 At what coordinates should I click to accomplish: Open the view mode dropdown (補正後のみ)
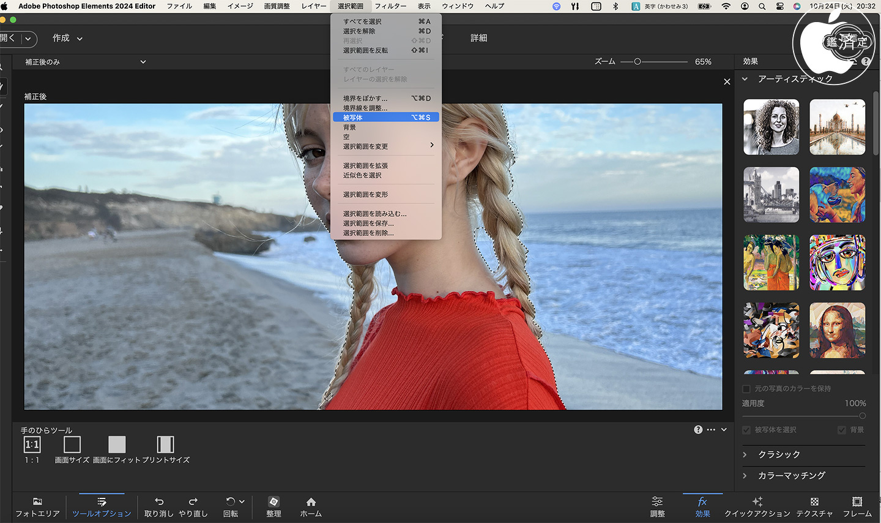pyautogui.click(x=85, y=62)
